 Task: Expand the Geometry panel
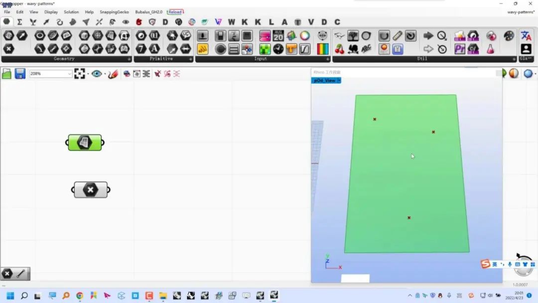[128, 59]
